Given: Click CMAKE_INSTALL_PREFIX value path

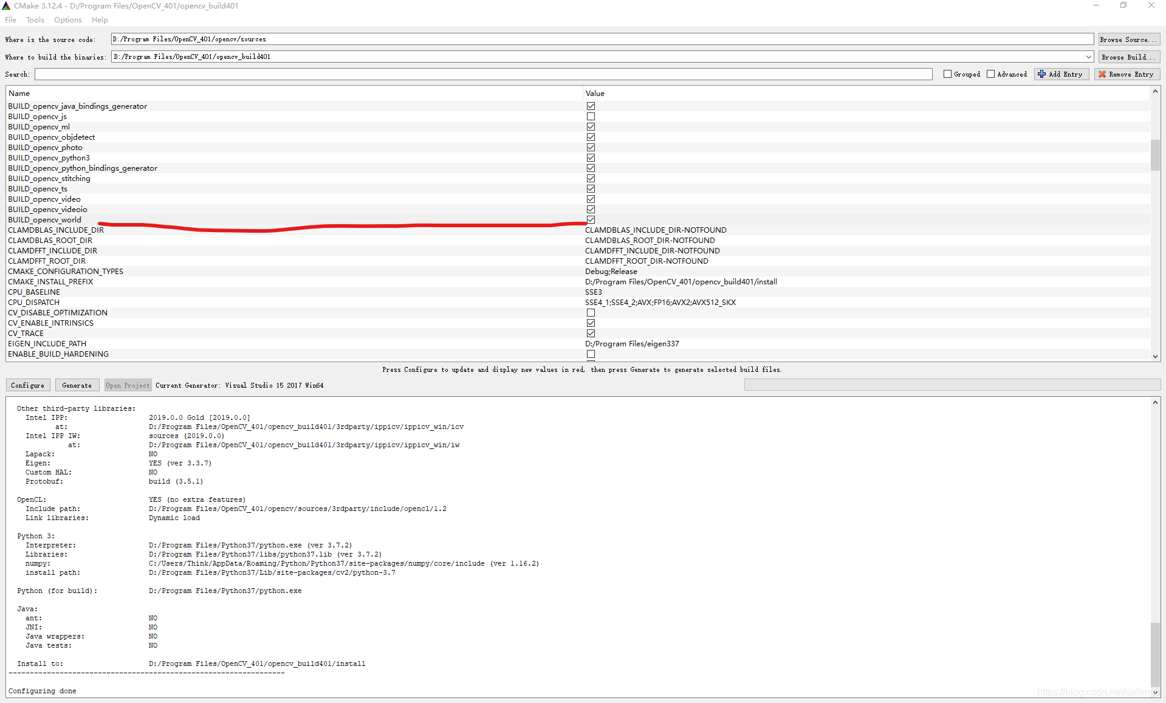Looking at the screenshot, I should 681,282.
